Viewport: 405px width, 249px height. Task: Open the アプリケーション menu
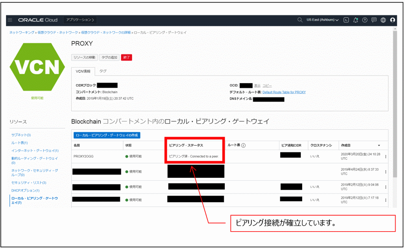[x=80, y=20]
